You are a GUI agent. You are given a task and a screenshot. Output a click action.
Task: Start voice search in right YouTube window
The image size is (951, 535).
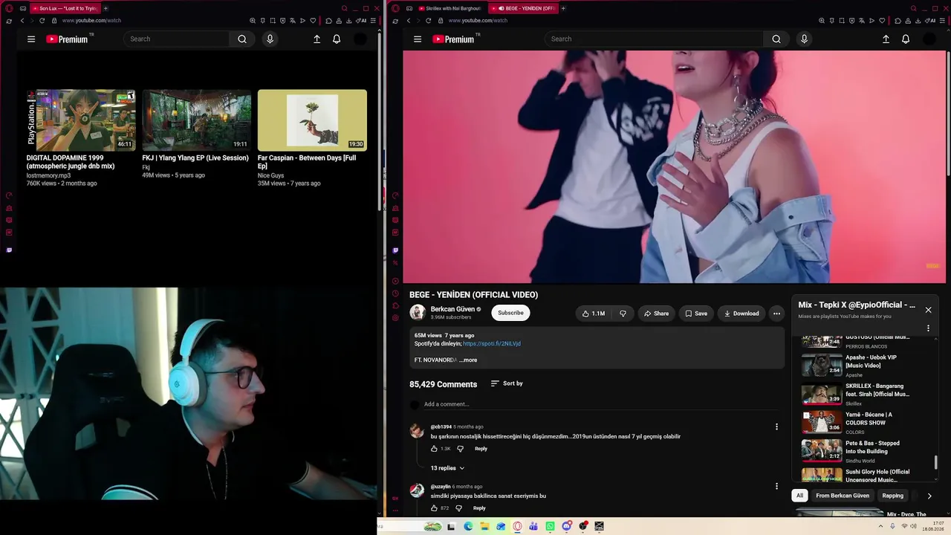[x=804, y=39]
